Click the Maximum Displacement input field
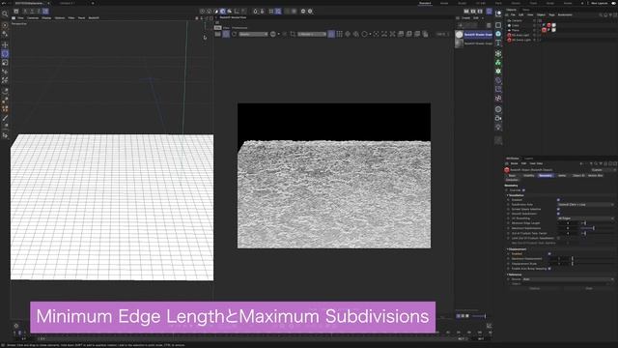618x348 pixels. click(559, 259)
